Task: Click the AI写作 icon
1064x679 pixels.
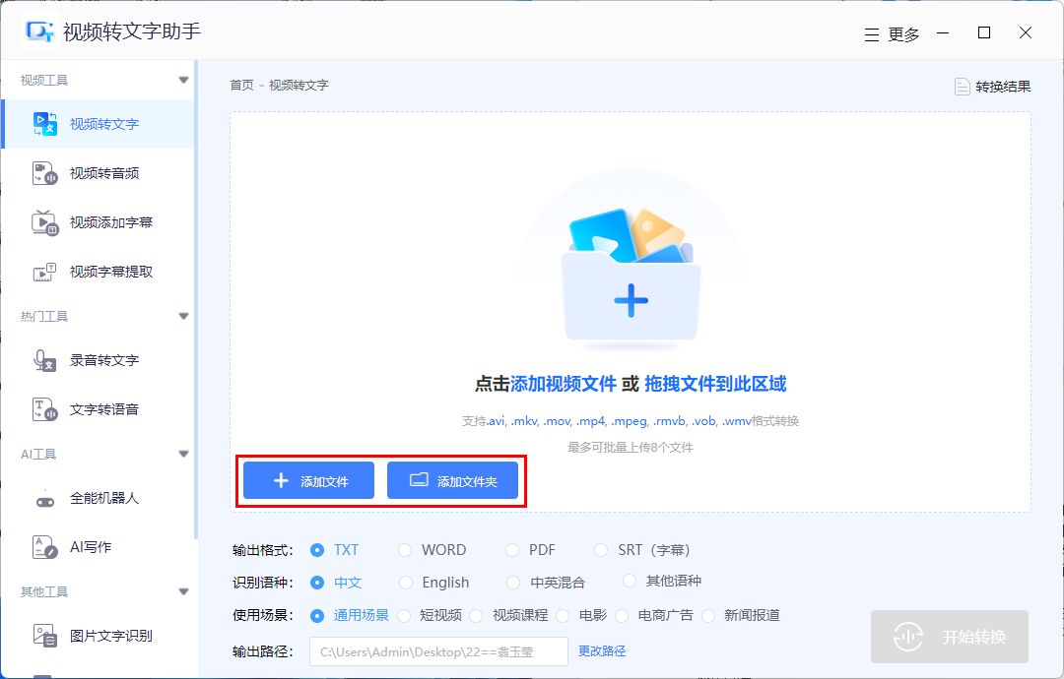Action: tap(44, 547)
